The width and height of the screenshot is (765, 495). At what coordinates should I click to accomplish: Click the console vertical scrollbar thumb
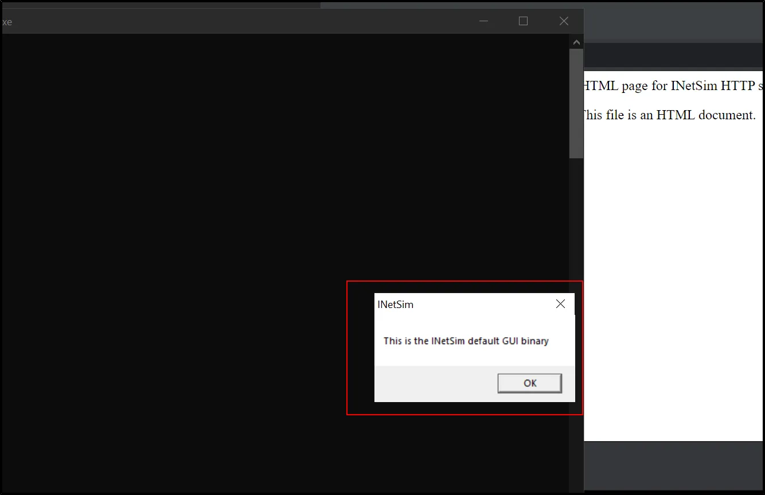(576, 103)
